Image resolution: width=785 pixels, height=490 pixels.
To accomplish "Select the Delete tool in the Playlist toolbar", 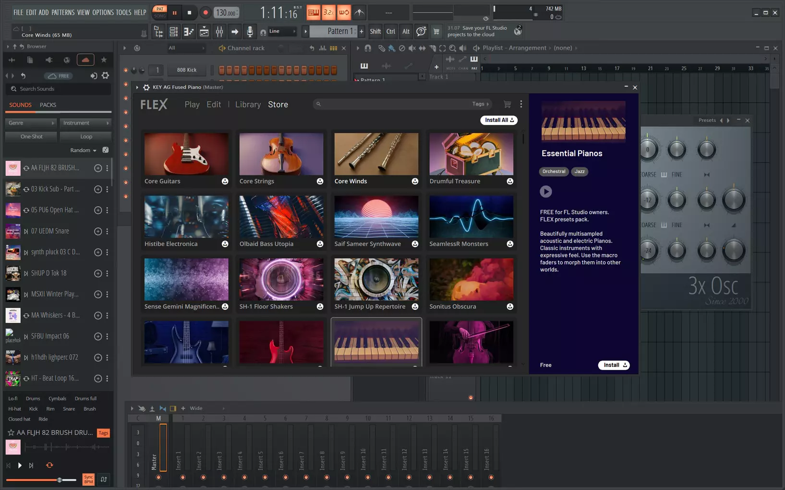I will coord(402,48).
